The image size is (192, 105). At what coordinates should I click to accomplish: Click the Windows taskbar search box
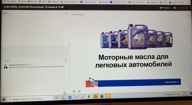click(x=30, y=99)
